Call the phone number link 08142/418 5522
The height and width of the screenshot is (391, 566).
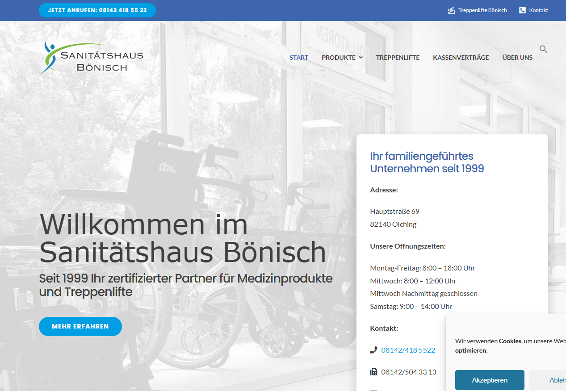[408, 350]
